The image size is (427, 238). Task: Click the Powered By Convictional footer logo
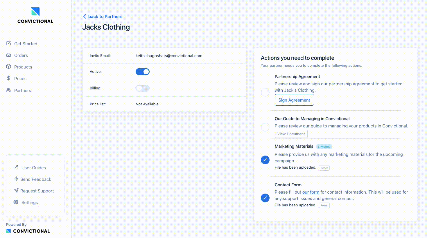28,231
